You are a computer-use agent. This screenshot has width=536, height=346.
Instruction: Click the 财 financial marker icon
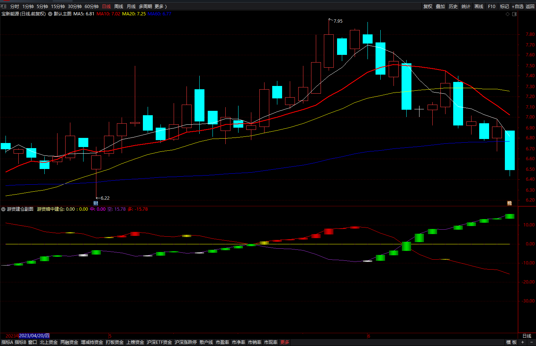coord(96,203)
